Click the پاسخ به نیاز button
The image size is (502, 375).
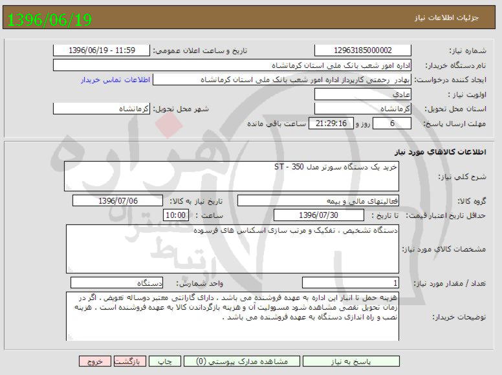coord(351,361)
